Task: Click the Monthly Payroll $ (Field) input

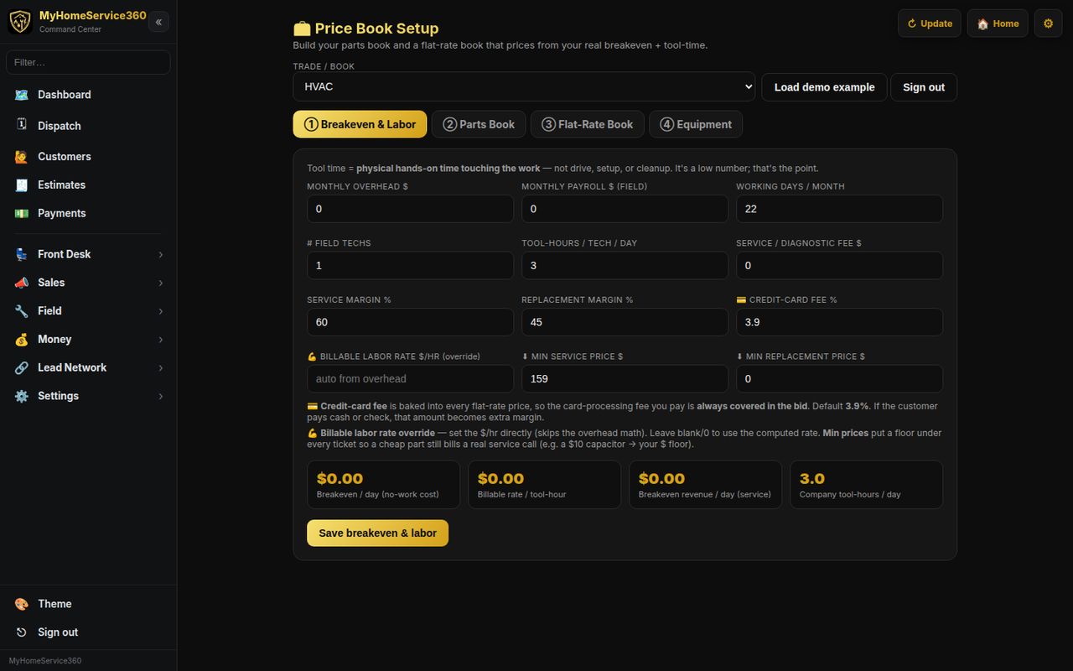Action: tap(625, 209)
